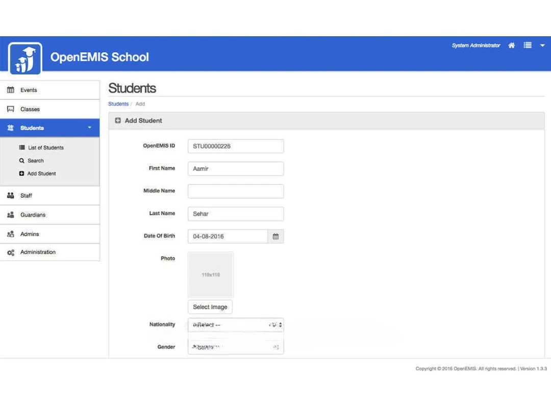551x413 pixels.
Task: Open Staff in sidebar
Action: tap(50, 196)
